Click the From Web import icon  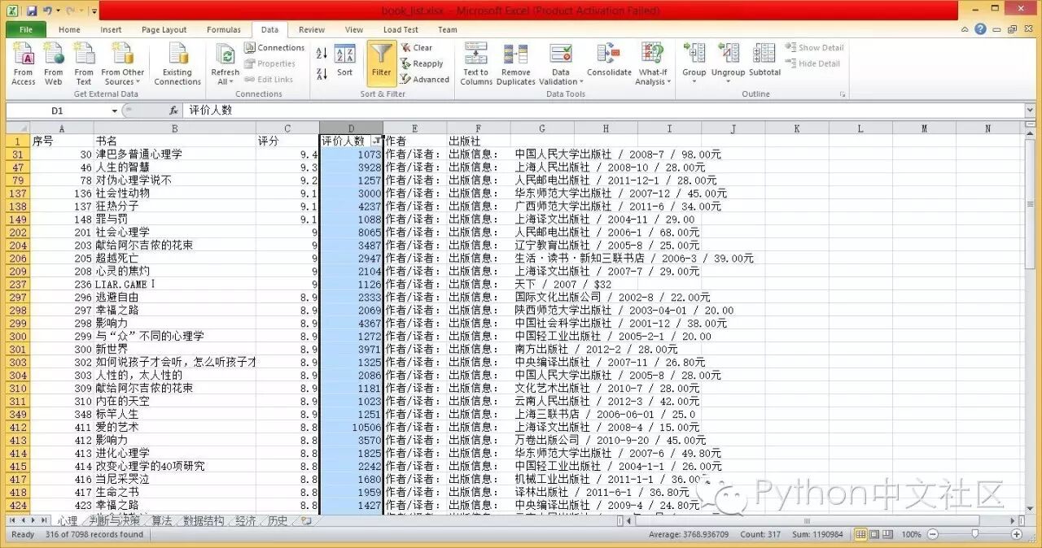tap(54, 64)
